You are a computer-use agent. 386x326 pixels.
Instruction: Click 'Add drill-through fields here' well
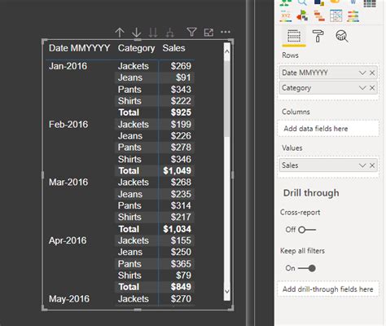(328, 289)
